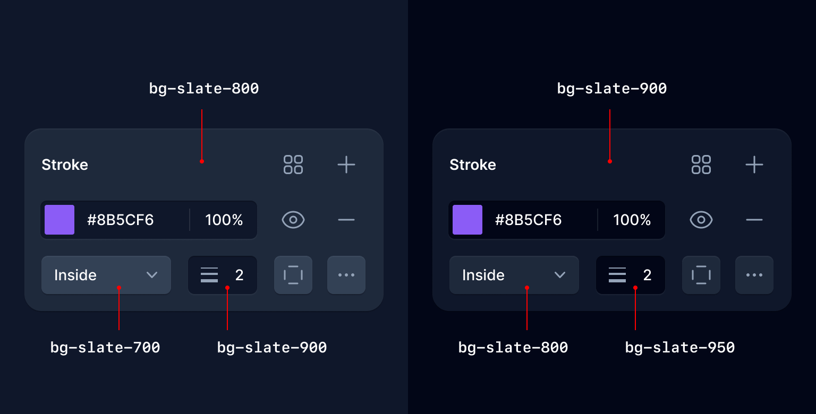Remove the stroke using the minus icon
The image size is (816, 414).
346,220
